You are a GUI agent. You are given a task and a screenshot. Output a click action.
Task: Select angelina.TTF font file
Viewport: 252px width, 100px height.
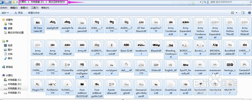[156, 25]
